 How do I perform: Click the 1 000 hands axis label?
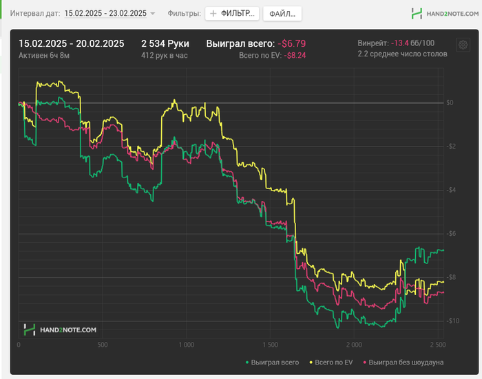tap(187, 345)
